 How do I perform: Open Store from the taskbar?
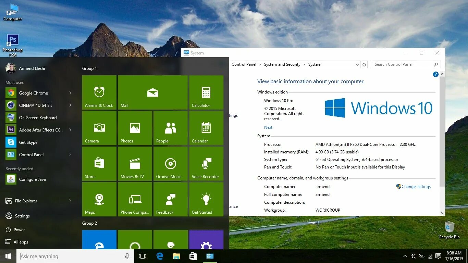(193, 256)
